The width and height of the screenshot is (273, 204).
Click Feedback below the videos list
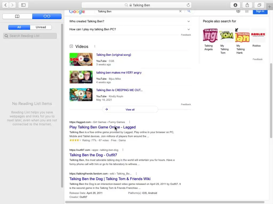pos(186,104)
